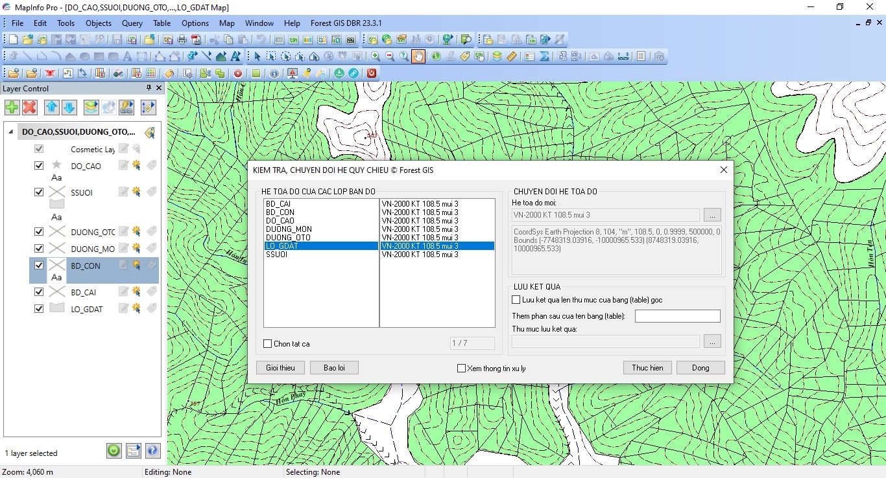
Task: Collapse the DO_CAO,SSUOI map tree node
Action: point(10,131)
